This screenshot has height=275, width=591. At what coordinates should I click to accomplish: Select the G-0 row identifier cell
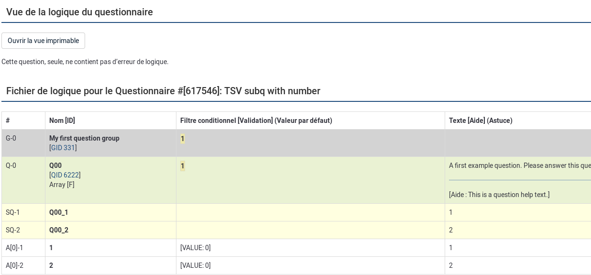11,138
